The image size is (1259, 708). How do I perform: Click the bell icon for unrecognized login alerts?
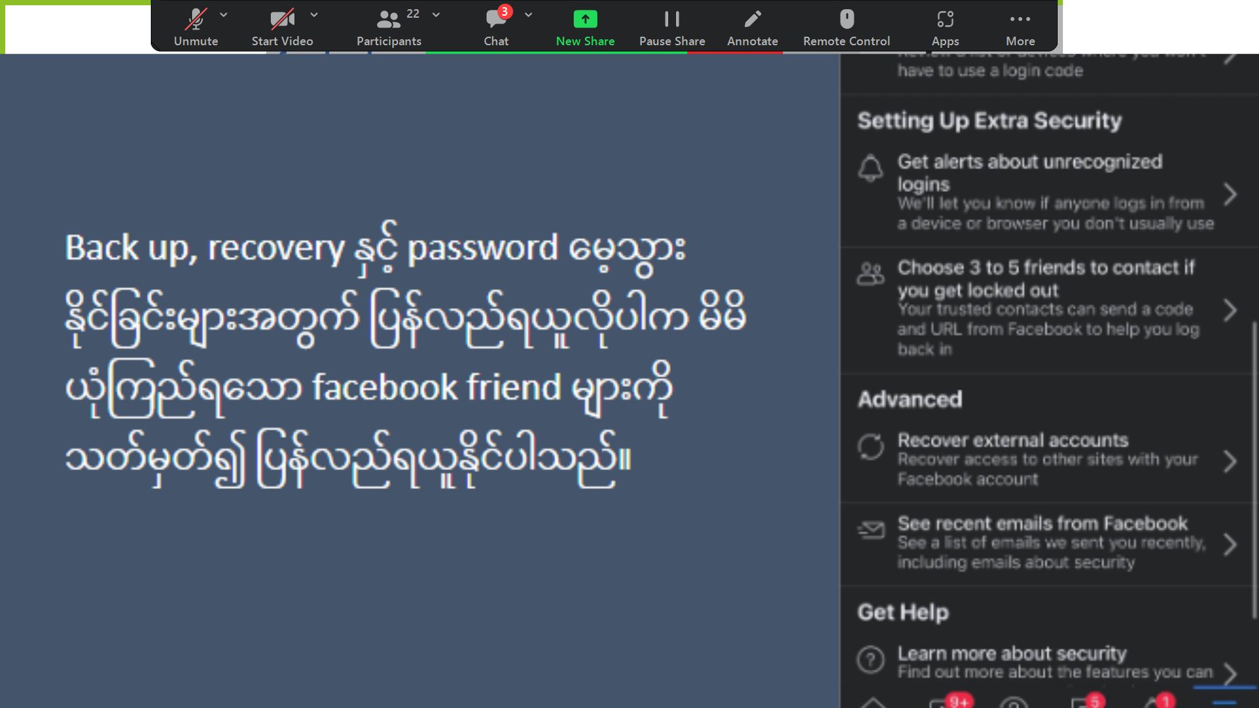[x=871, y=168]
